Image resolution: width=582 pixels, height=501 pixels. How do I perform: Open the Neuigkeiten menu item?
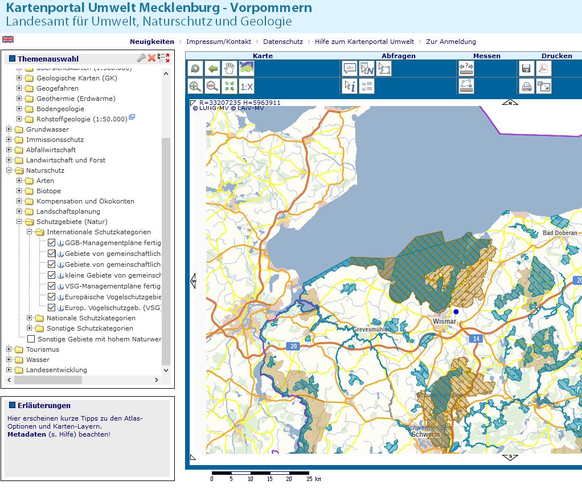point(151,42)
